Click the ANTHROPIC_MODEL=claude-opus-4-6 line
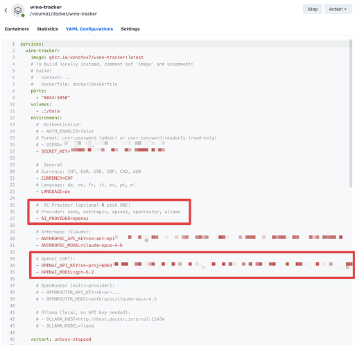 (x=79, y=245)
